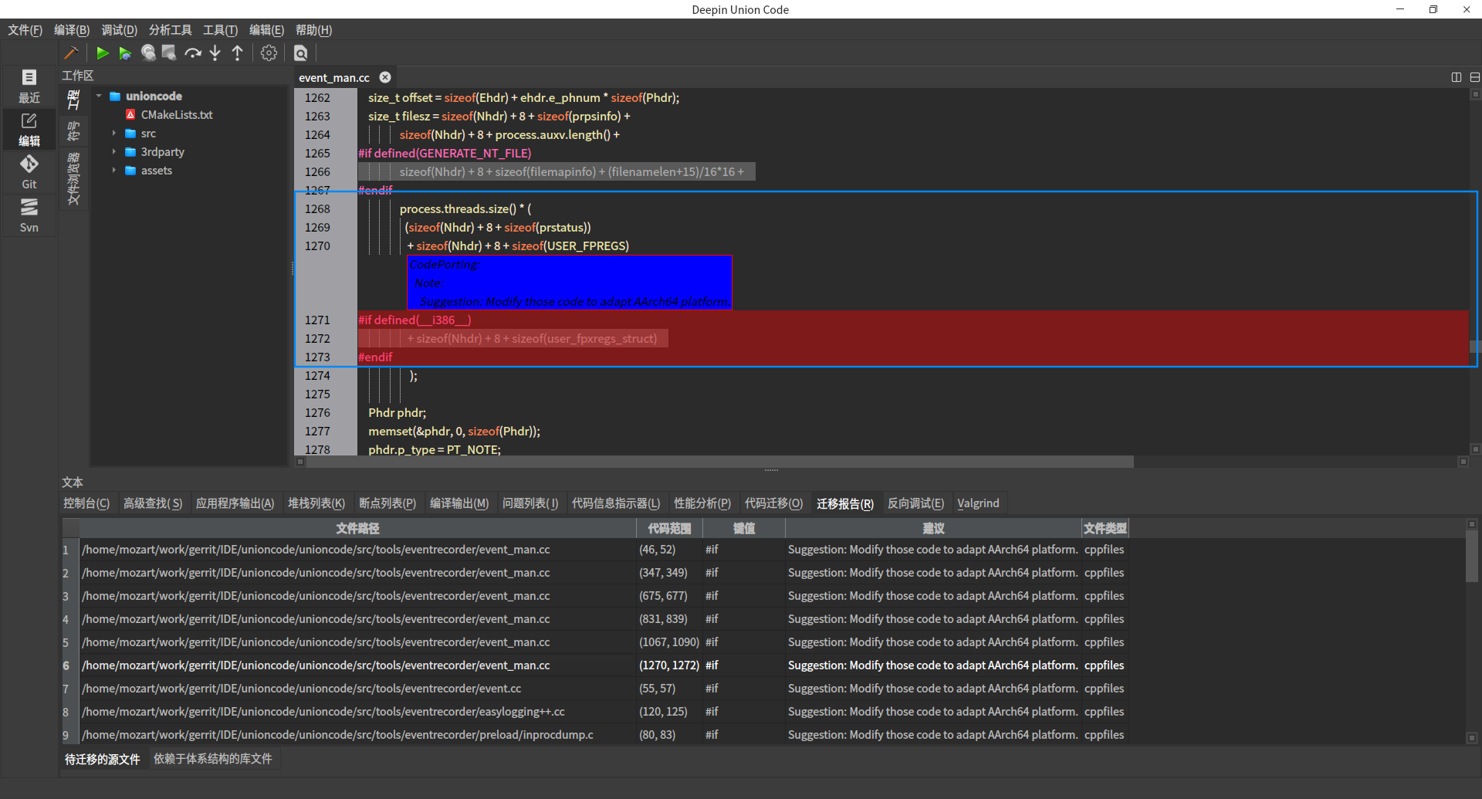Expand the 3rdparty folder
The height and width of the screenshot is (799, 1482).
coord(114,152)
